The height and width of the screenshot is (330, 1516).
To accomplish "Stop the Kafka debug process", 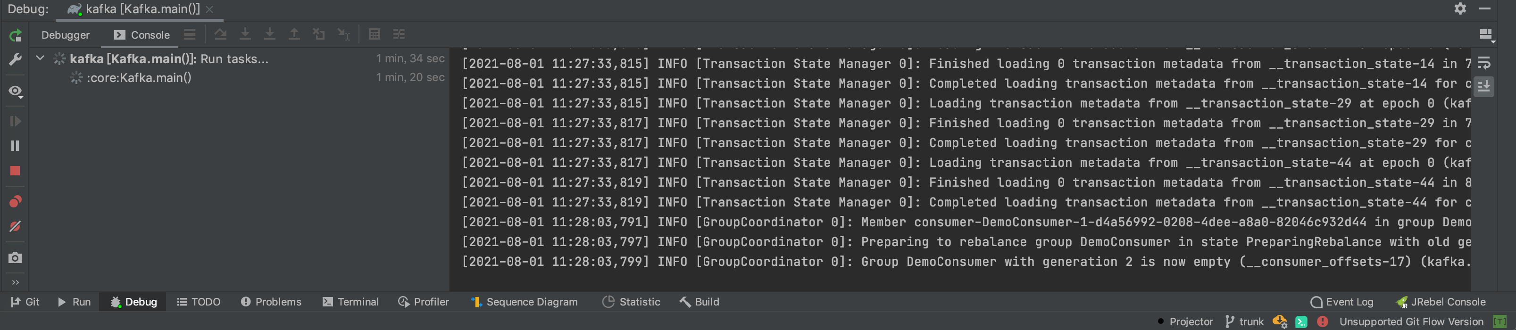I will [15, 171].
